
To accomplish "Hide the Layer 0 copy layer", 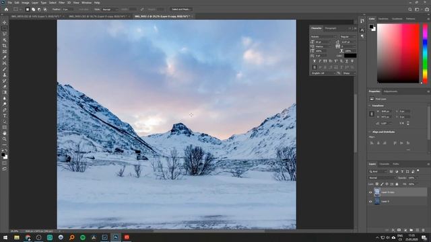I will [370, 192].
